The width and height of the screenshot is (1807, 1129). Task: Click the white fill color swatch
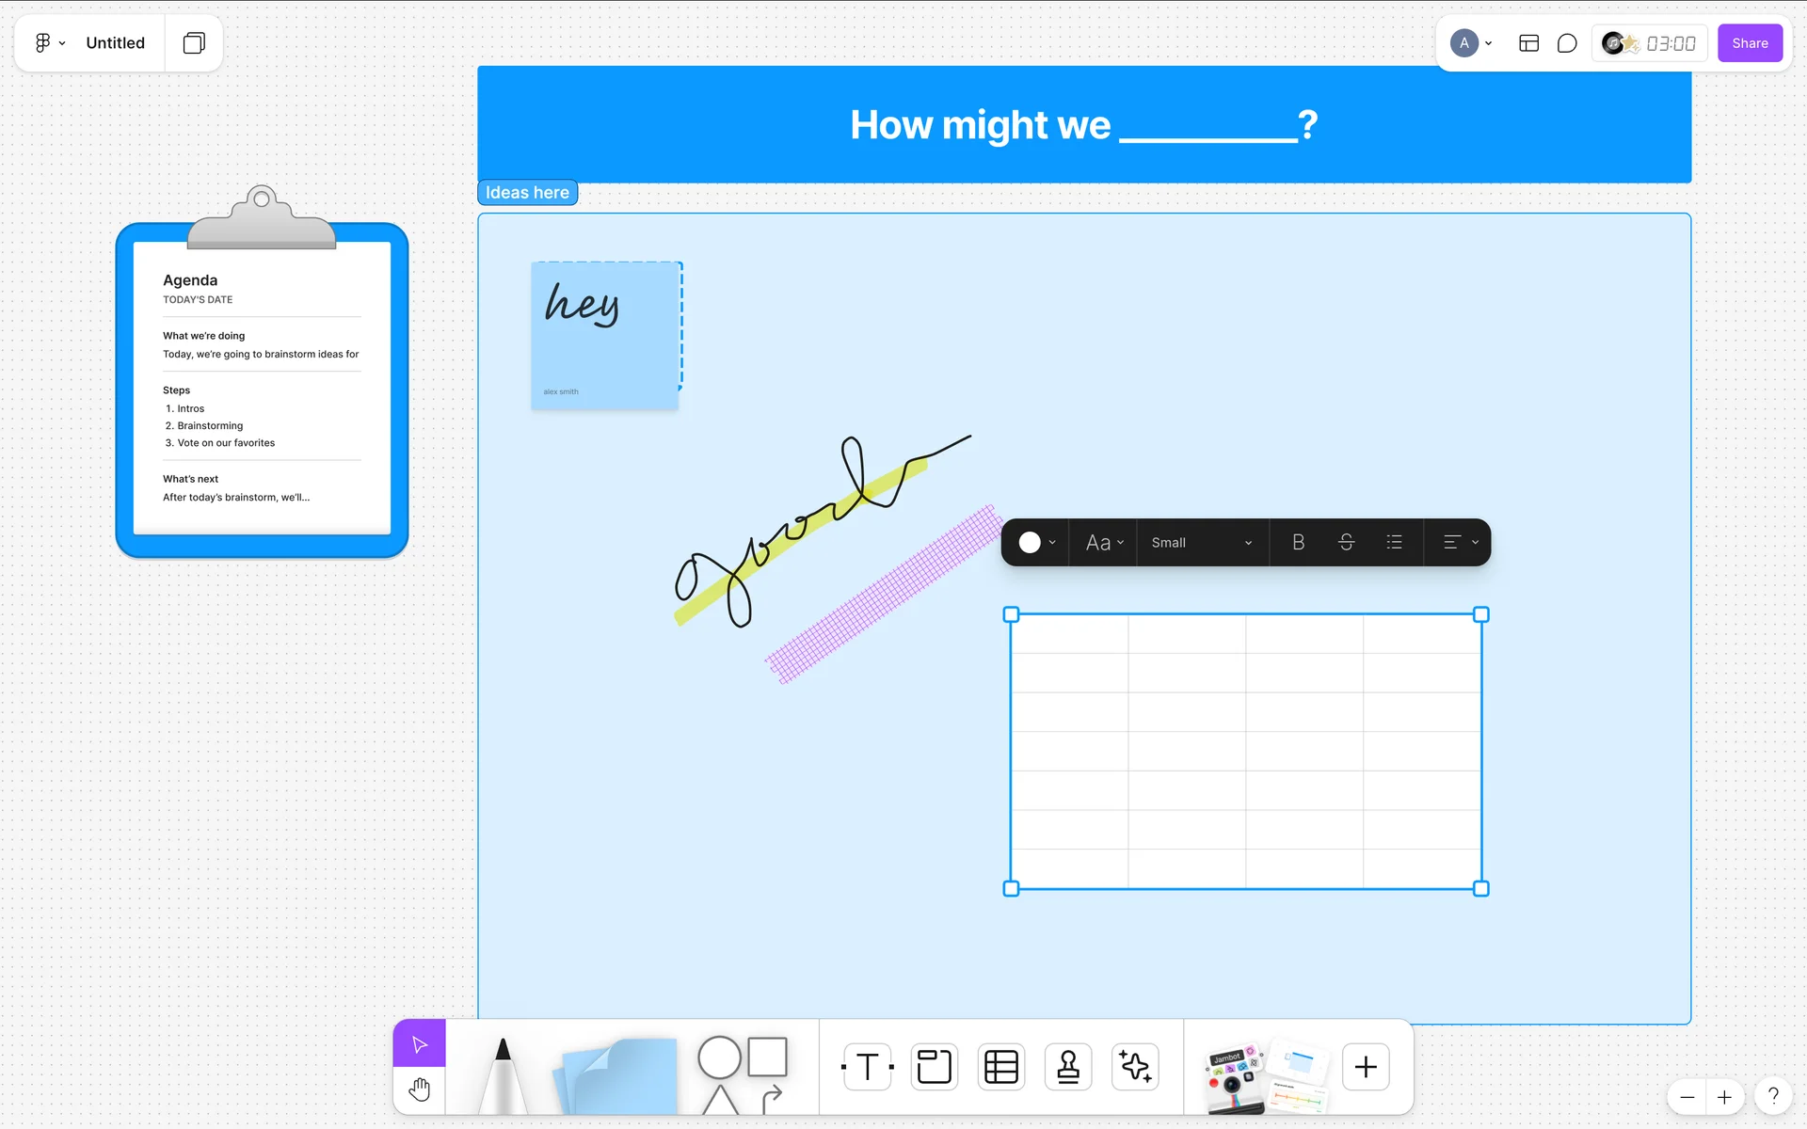1030,542
